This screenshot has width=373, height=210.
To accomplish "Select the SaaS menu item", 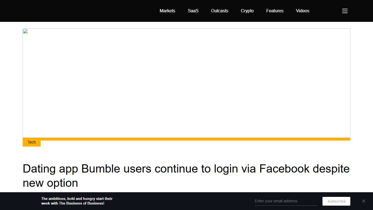I will pos(193,11).
